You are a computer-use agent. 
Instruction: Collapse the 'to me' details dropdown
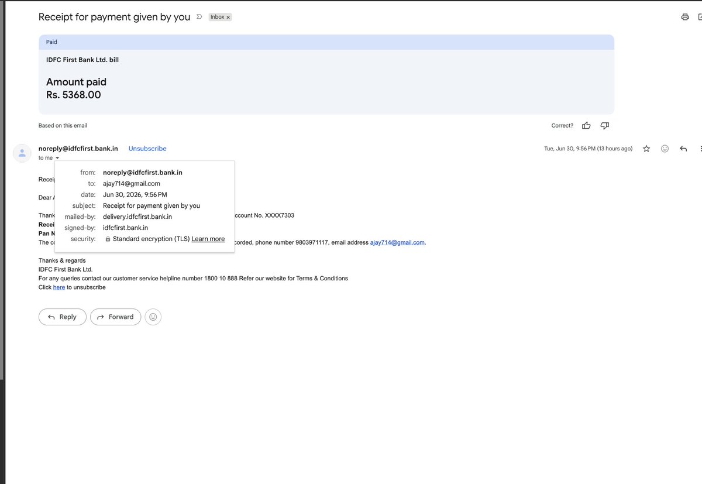coord(57,158)
